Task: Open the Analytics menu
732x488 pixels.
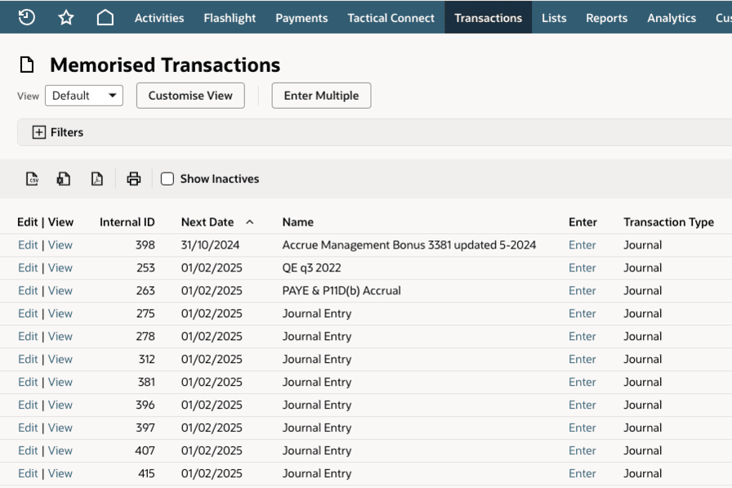Action: (672, 18)
